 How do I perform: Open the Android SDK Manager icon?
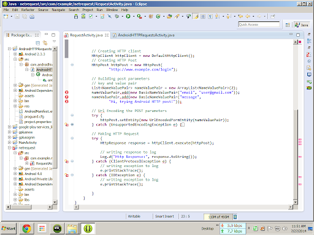pos(76,17)
